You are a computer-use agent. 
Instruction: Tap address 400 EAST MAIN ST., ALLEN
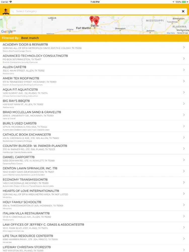[x=23, y=104]
